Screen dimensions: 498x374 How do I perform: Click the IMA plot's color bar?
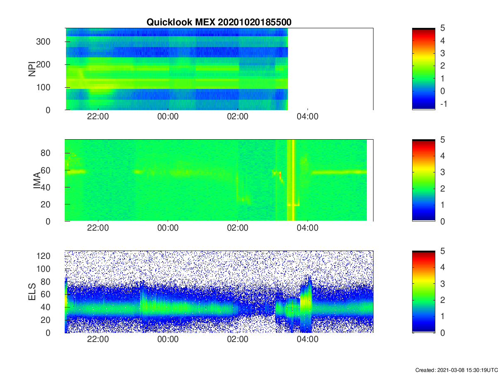pyautogui.click(x=423, y=180)
